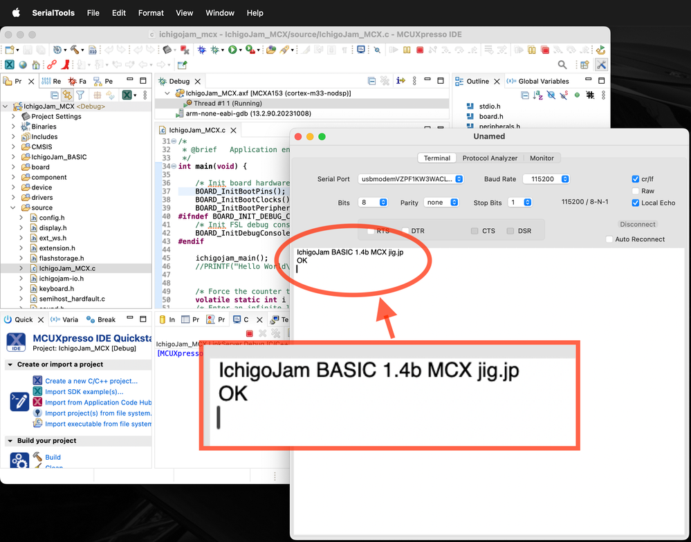Click inside the SerialTools terminal text area
This screenshot has width=691, height=542.
click(489, 392)
